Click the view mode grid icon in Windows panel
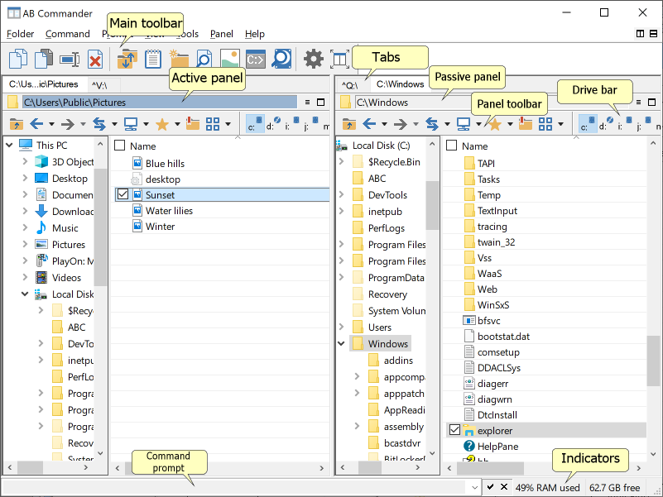The image size is (663, 497). pos(545,124)
